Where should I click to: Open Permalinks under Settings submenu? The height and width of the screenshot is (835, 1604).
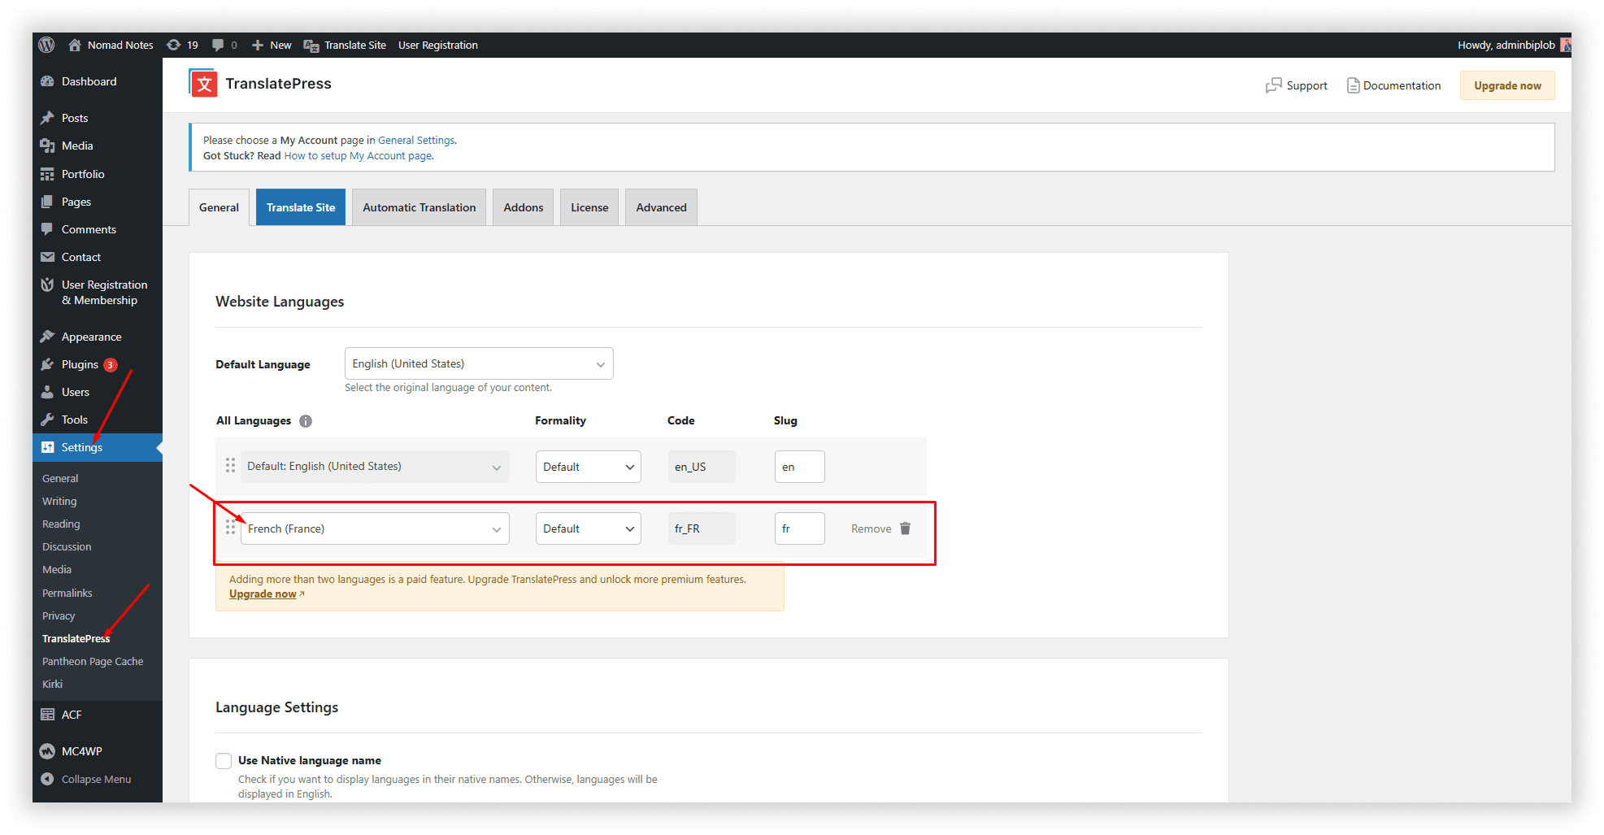(x=67, y=594)
